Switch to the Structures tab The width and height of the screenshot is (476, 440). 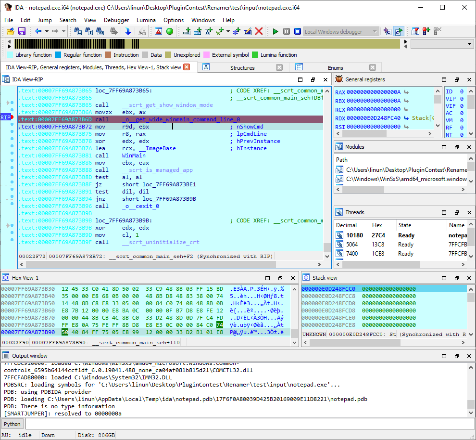tap(242, 67)
